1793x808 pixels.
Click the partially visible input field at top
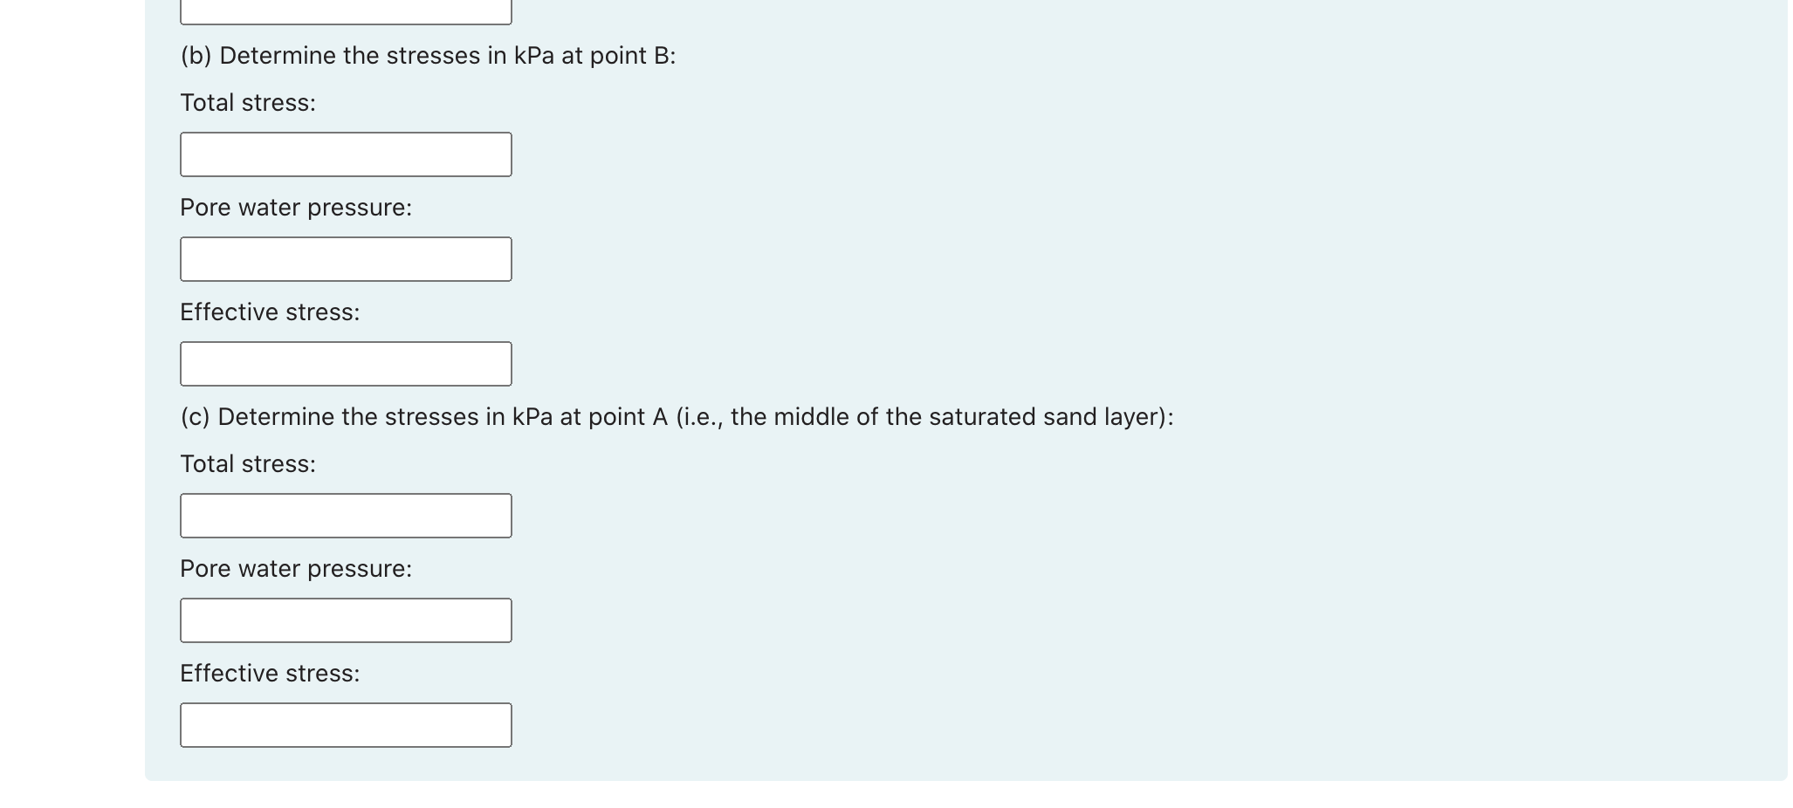(346, 7)
